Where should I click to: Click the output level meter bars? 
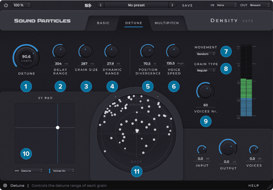[x=246, y=80]
